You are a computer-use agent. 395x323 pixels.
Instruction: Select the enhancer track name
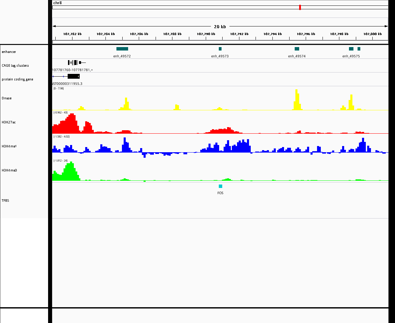(9, 52)
